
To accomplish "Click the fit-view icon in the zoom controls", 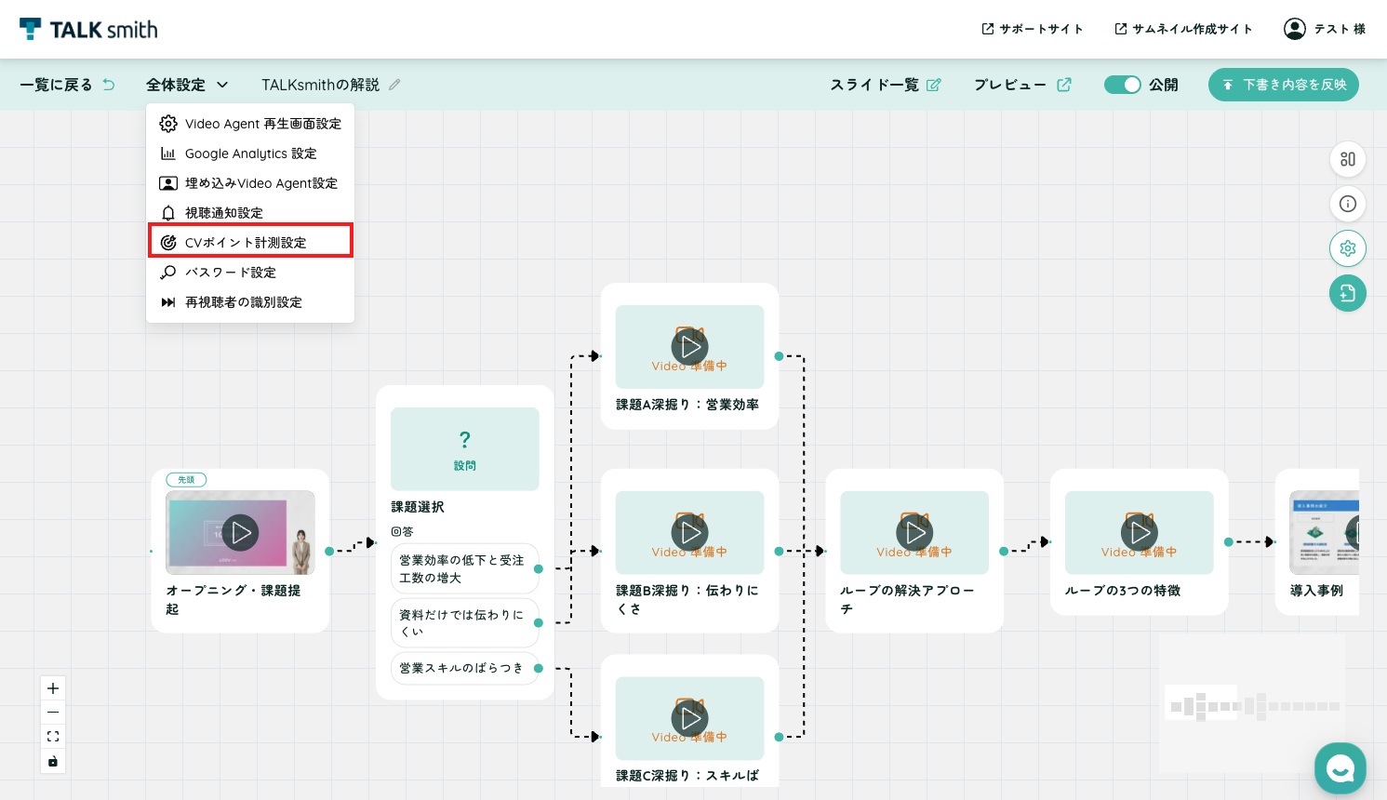I will [x=53, y=737].
